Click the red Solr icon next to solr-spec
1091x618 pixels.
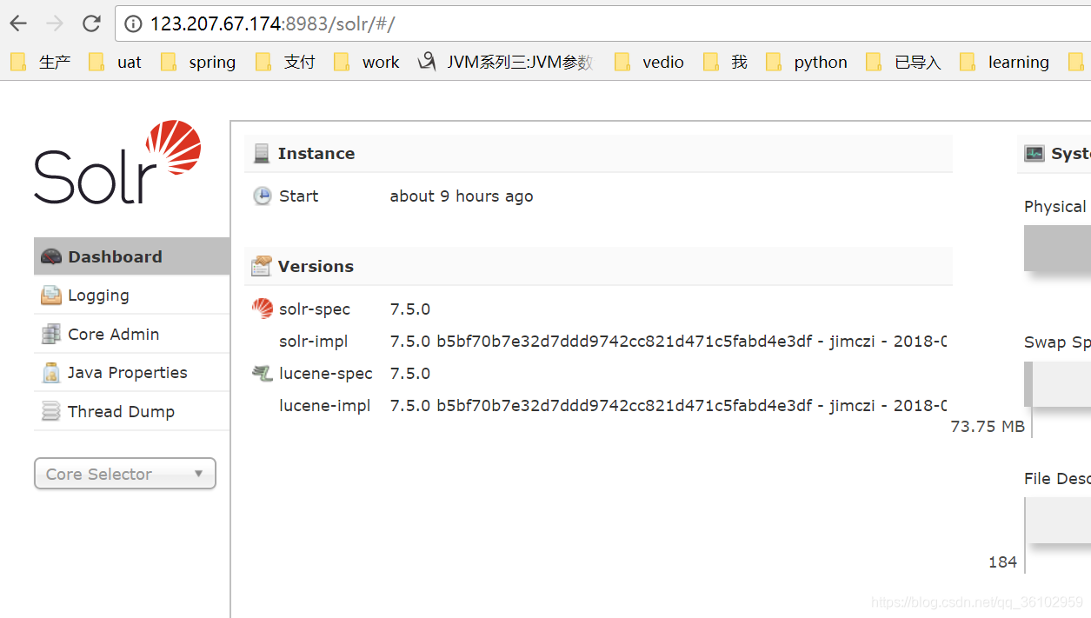point(262,309)
